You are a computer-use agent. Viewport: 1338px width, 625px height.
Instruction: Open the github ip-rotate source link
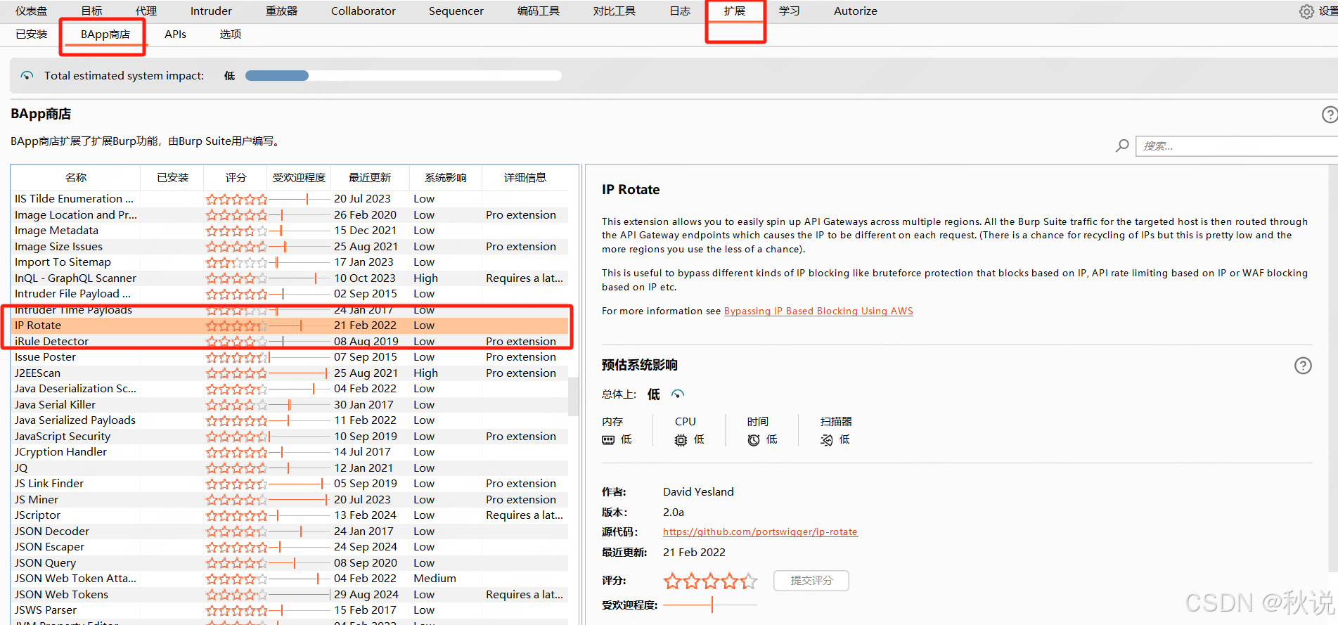760,532
